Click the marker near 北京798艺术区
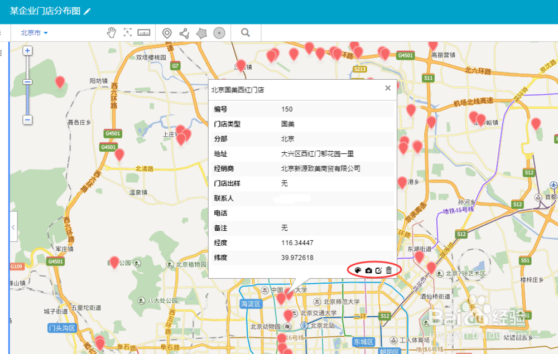This screenshot has height=354, width=558. click(x=431, y=268)
